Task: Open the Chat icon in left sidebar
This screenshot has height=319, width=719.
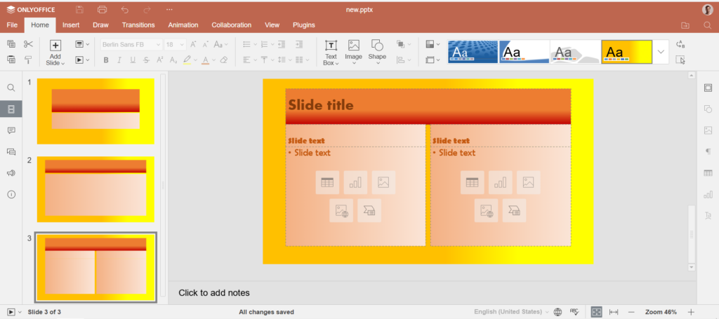Action: (x=11, y=152)
